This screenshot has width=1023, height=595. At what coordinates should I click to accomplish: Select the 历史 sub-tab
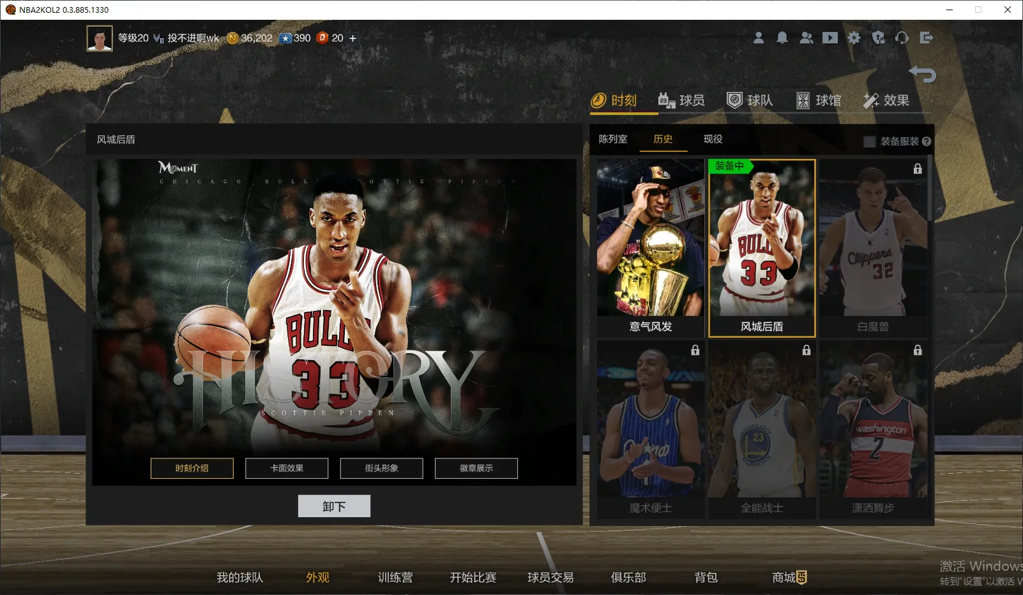click(x=663, y=139)
